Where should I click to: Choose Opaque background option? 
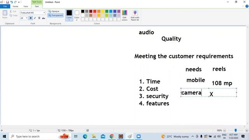[54, 11]
